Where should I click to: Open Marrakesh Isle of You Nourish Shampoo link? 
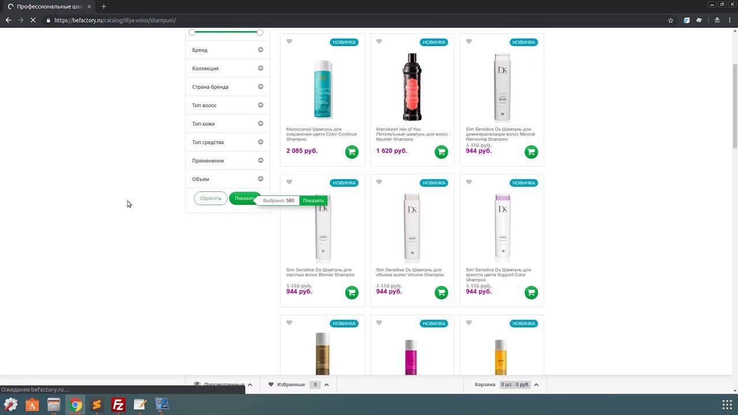coord(412,134)
